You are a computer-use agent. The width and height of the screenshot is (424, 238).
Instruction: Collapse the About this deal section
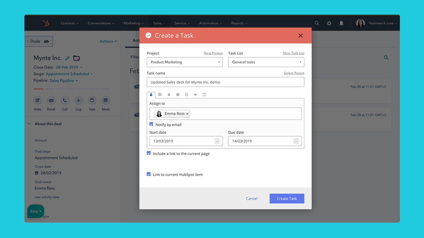pos(29,124)
